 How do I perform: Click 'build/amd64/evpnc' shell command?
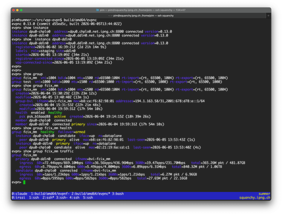point(80,20)
